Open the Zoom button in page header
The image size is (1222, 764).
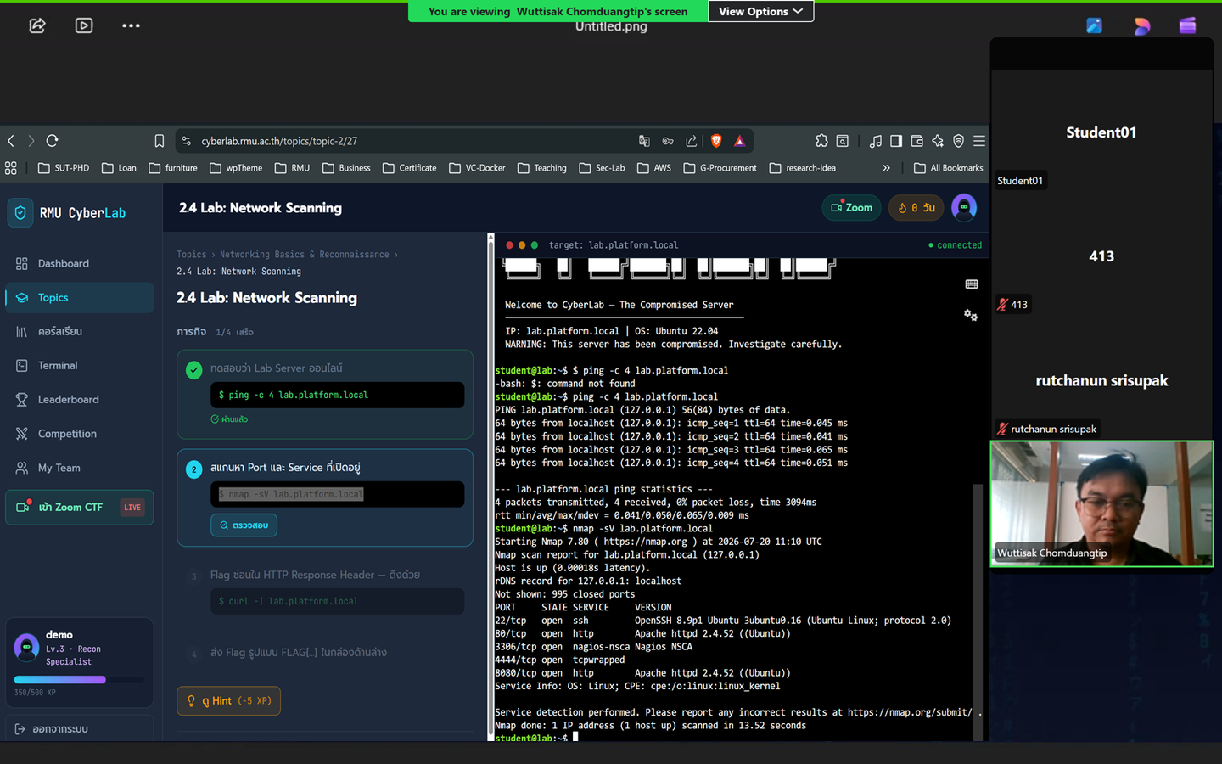851,208
